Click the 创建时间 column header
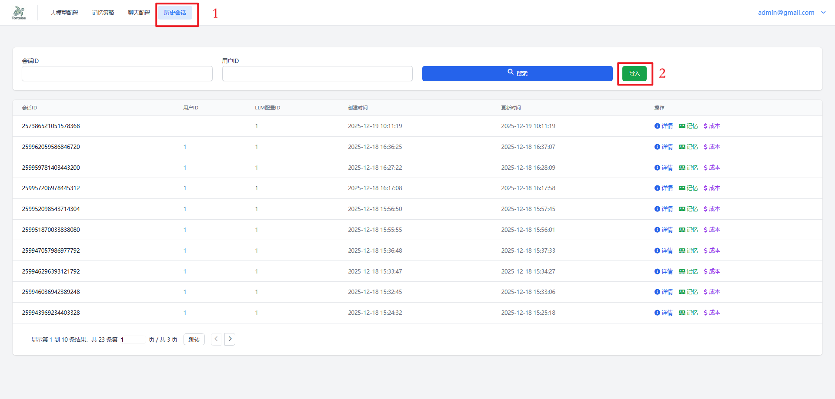Screen dimensions: 835x399 [x=357, y=108]
